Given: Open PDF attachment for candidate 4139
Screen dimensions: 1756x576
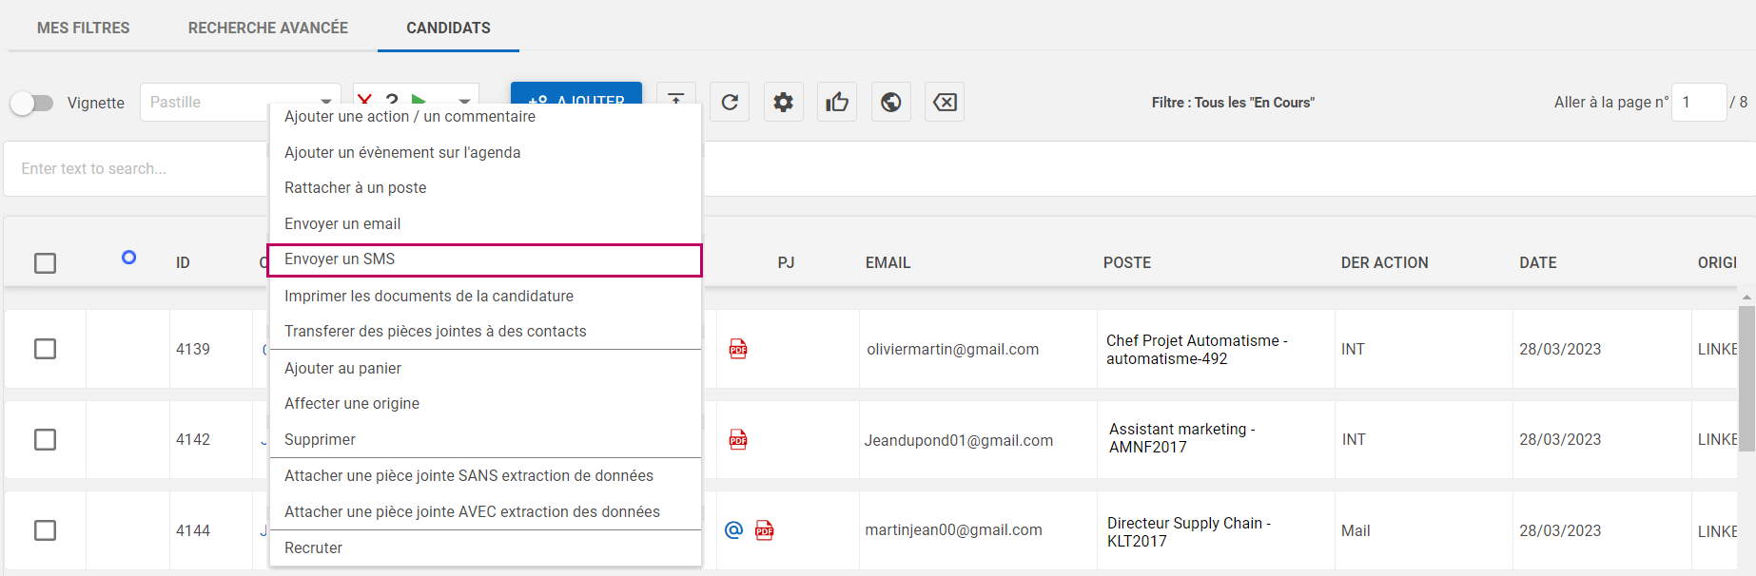Looking at the screenshot, I should pos(738,349).
